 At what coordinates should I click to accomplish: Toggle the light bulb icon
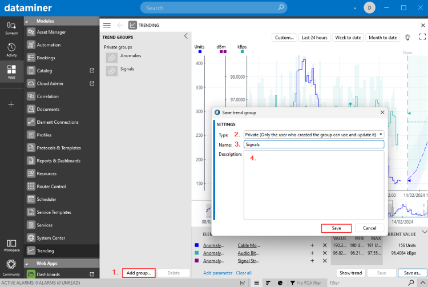(x=407, y=38)
